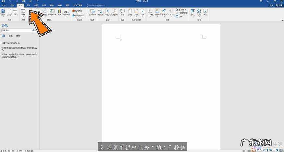Open the Office Store (应用商店)

pyautogui.click(x=77, y=11)
